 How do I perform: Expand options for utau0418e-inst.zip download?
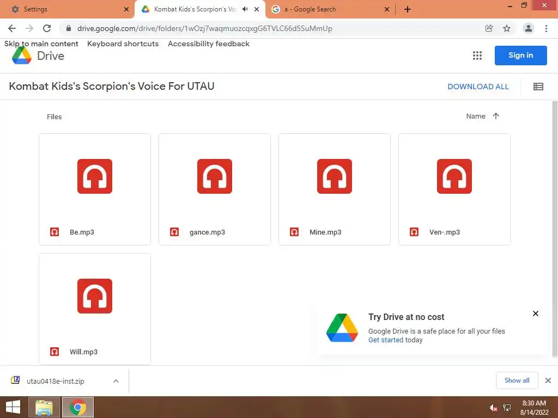tap(116, 381)
